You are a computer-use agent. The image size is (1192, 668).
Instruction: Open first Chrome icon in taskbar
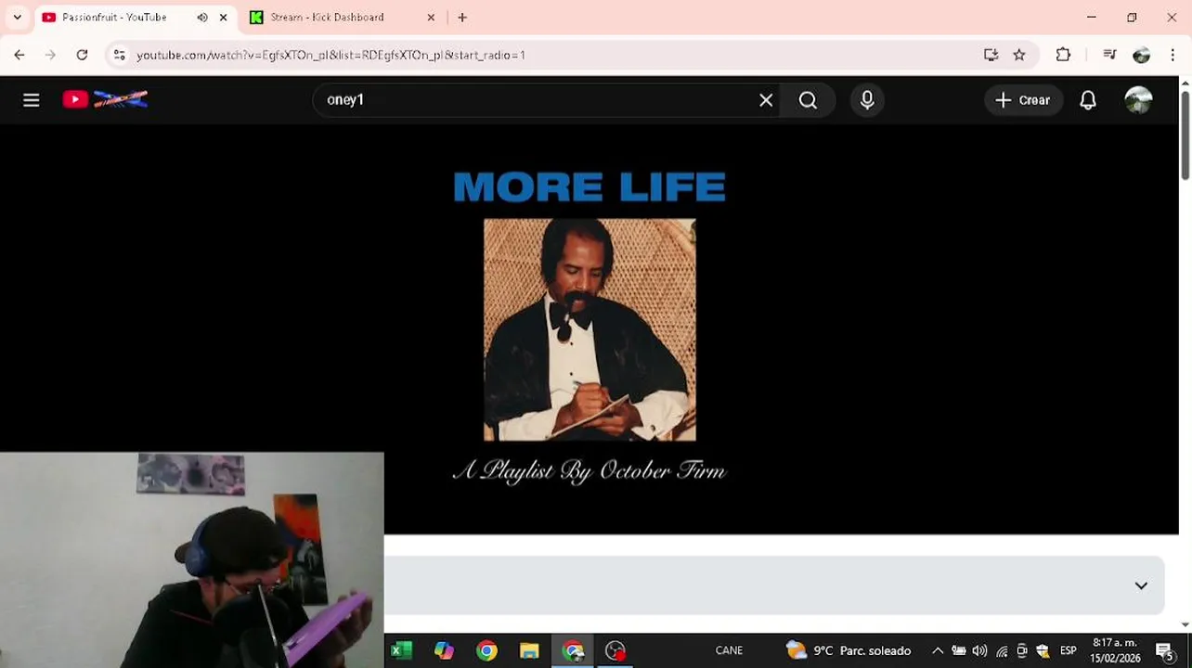coord(486,650)
